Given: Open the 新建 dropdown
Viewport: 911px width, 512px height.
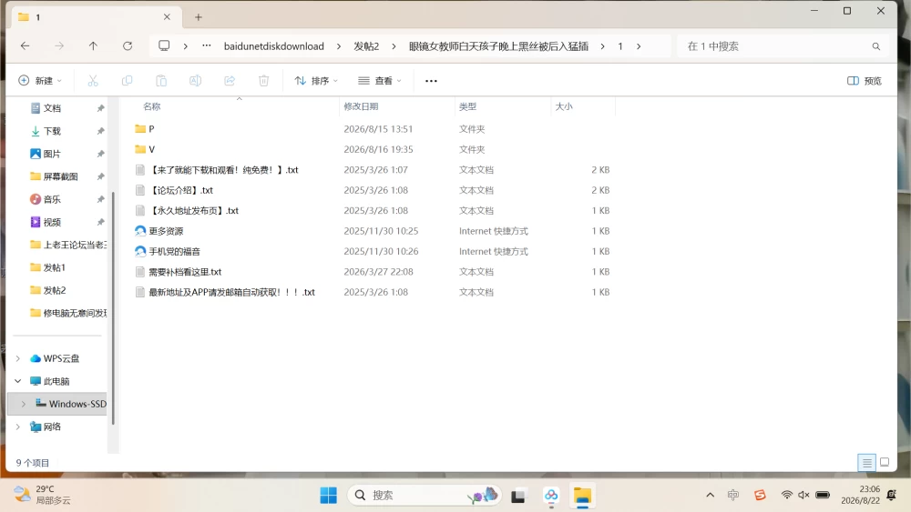Looking at the screenshot, I should point(40,81).
